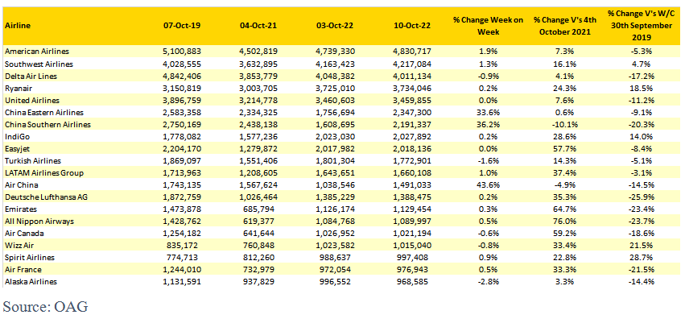Select the IndiGo row label
The width and height of the screenshot is (685, 319).
(14, 136)
